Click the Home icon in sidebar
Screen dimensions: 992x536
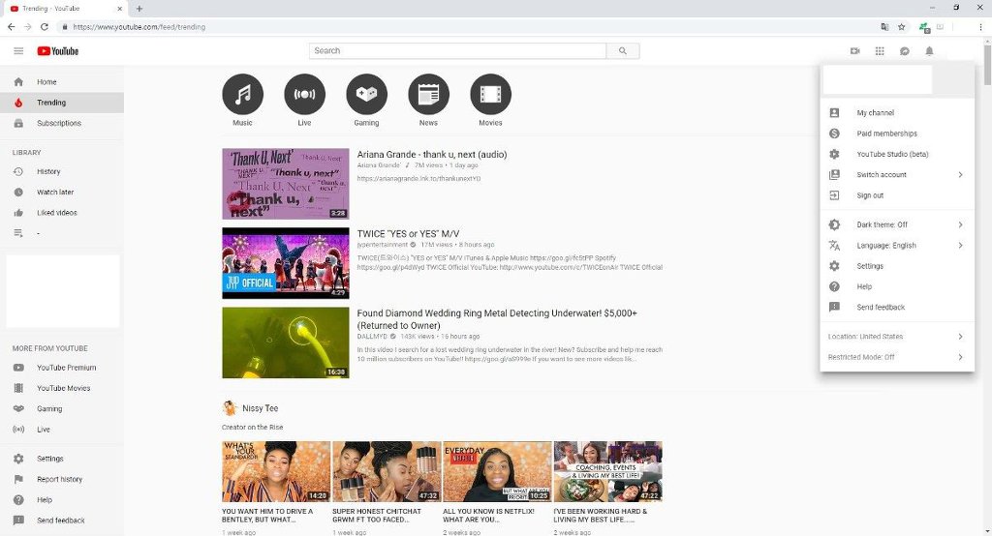(18, 81)
